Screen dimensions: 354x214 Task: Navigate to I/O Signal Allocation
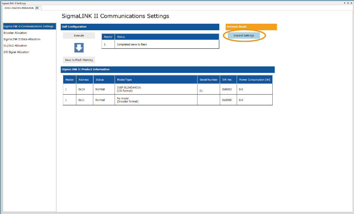(x=16, y=52)
